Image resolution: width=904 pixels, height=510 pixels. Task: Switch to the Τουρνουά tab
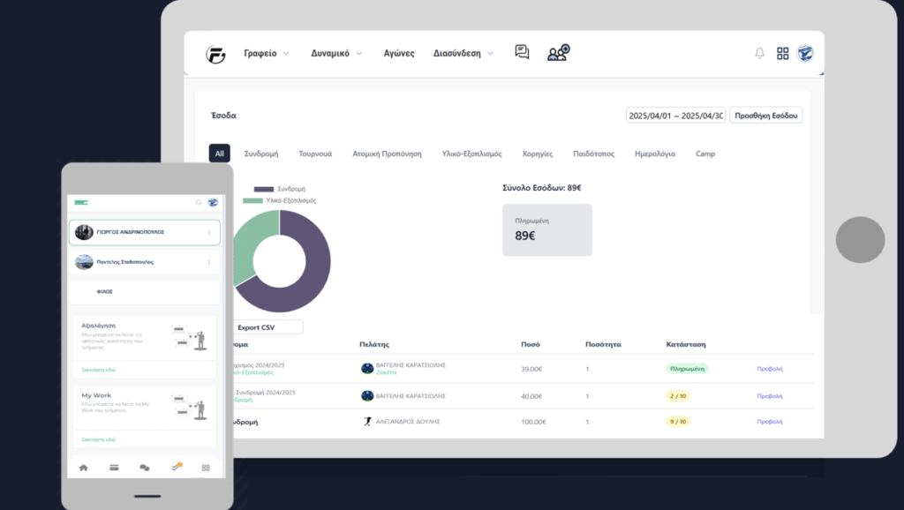tap(315, 154)
